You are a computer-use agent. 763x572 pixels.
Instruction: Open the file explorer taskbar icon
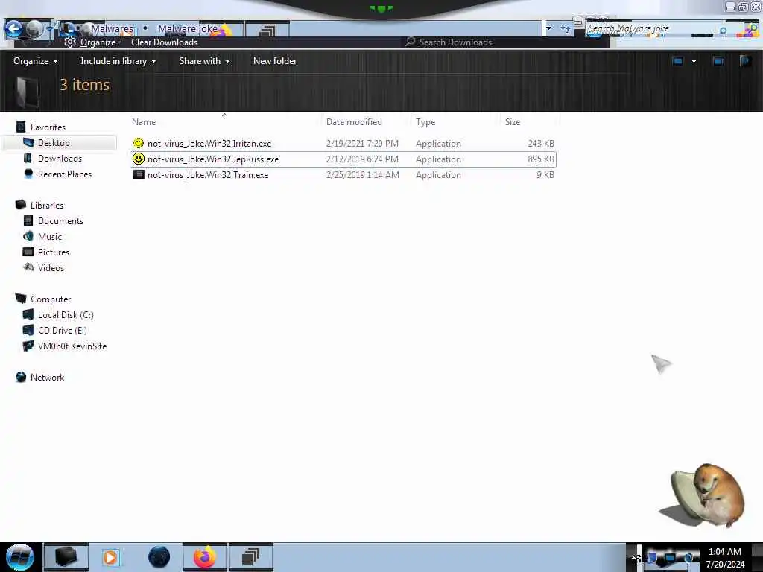coord(66,557)
